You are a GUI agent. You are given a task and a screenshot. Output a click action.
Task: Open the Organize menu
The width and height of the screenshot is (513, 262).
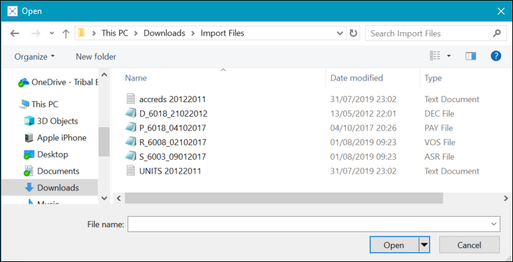[34, 56]
